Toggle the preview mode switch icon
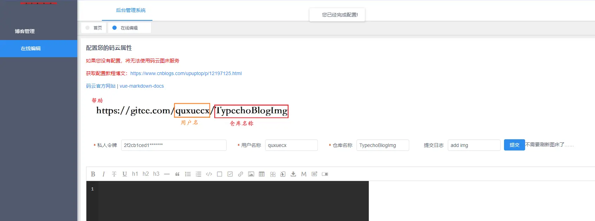Image resolution: width=595 pixels, height=221 pixels. [x=325, y=174]
